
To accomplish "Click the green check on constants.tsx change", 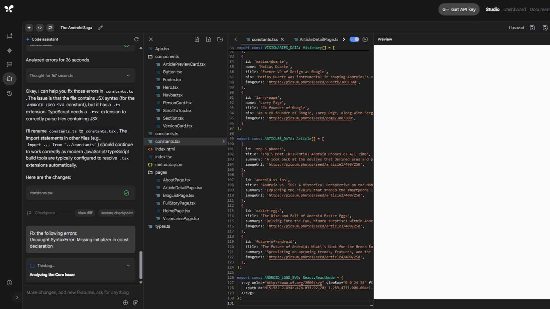I will 126,193.
